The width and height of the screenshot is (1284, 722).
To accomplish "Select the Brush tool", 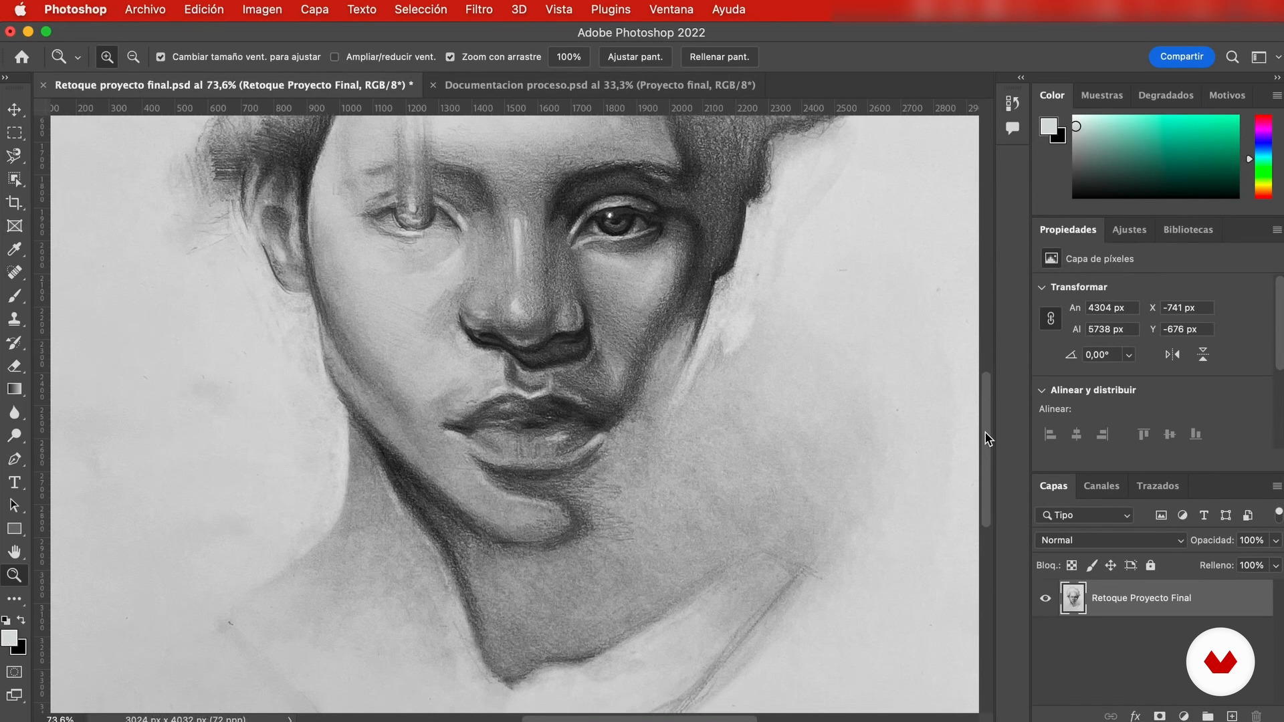I will 14,295.
